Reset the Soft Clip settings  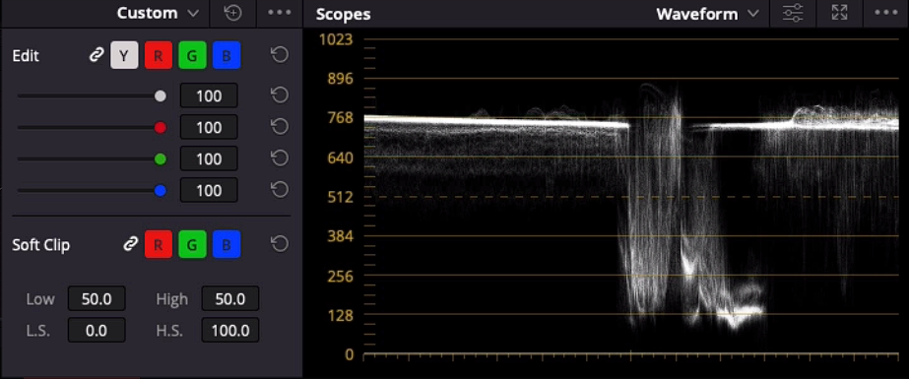point(280,244)
